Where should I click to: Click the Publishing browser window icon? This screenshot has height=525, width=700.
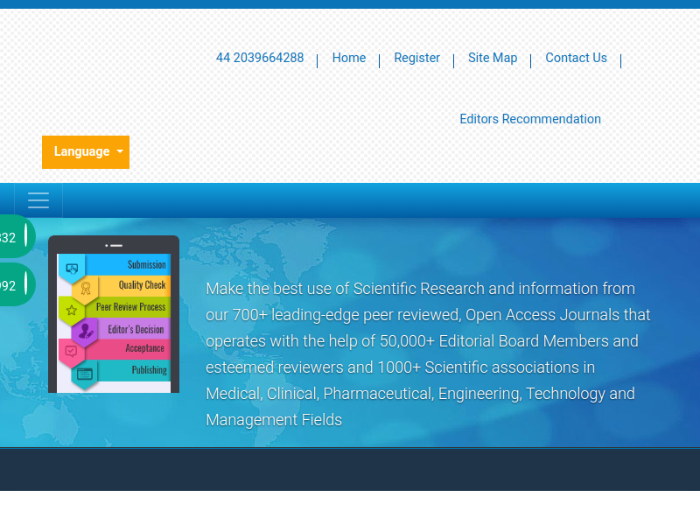pos(85,374)
